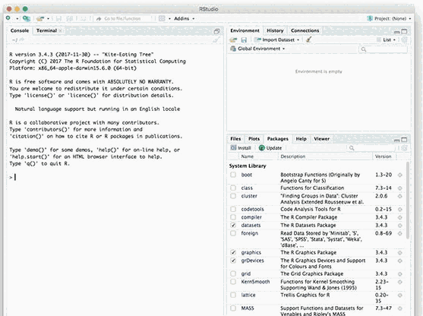The width and height of the screenshot is (423, 316).
Task: Click the console pane maximize icon
Action: 216,32
